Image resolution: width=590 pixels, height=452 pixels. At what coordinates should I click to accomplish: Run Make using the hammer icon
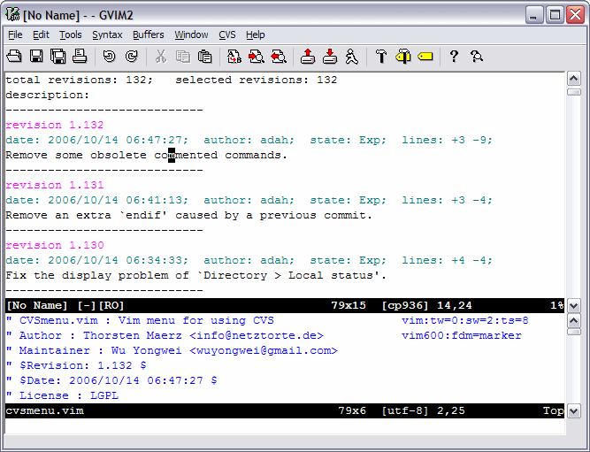coord(381,57)
